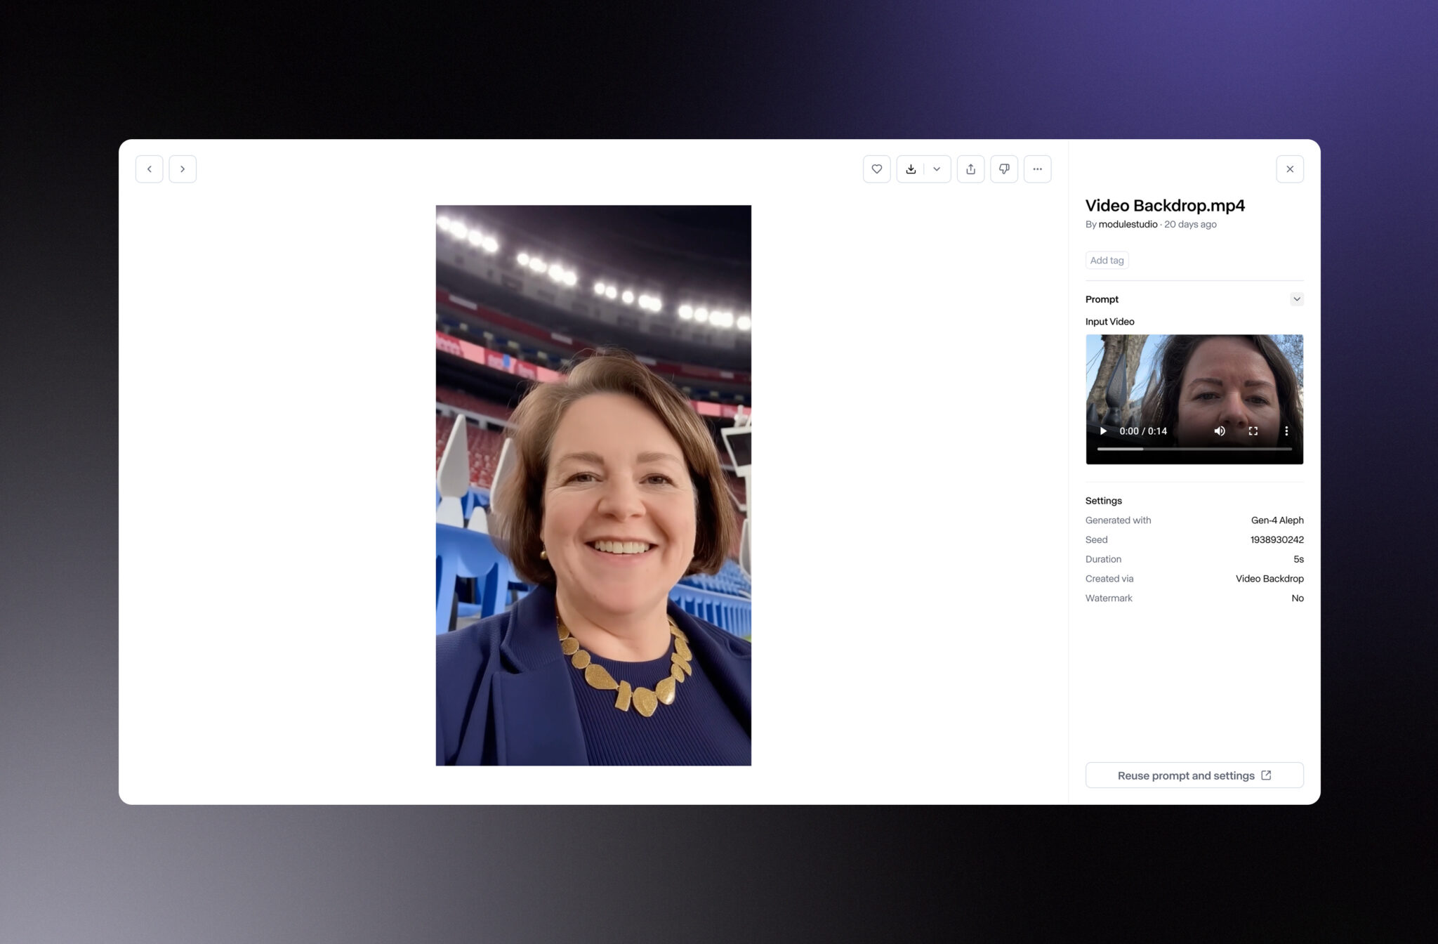Open the input video's three-dot menu

[1286, 431]
